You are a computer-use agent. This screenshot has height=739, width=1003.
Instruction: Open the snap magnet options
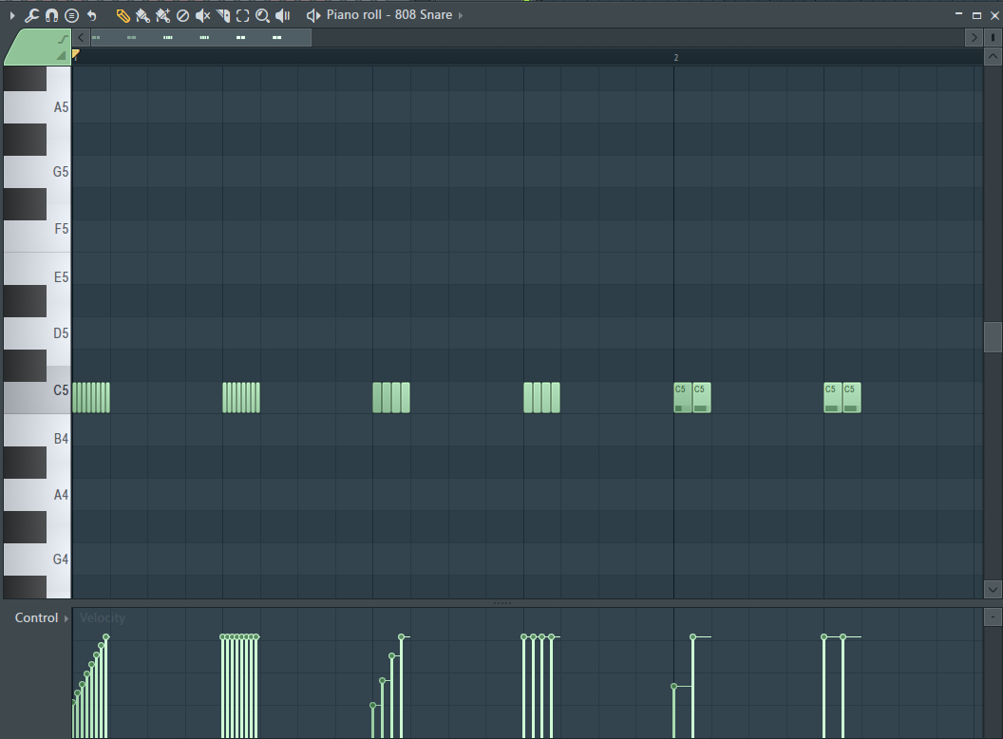click(52, 15)
